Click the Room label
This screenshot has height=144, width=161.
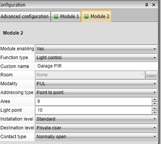point(7,75)
